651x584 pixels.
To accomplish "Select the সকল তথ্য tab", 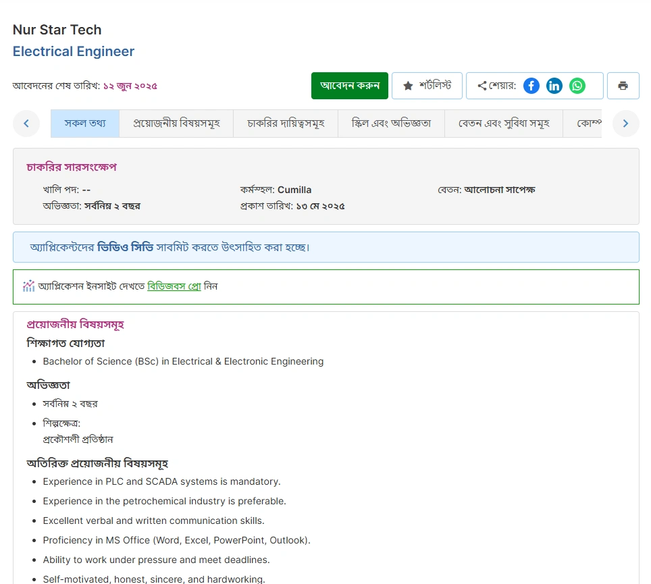I will 85,124.
